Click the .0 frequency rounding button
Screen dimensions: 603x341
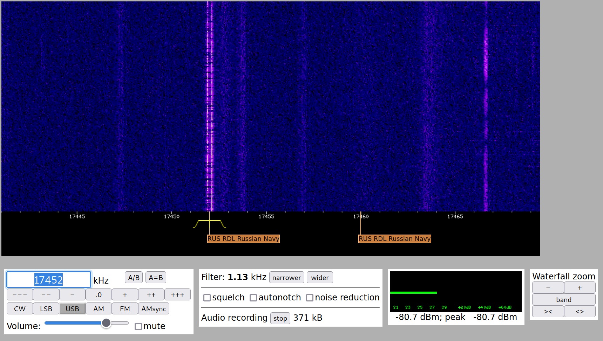pyautogui.click(x=99, y=295)
